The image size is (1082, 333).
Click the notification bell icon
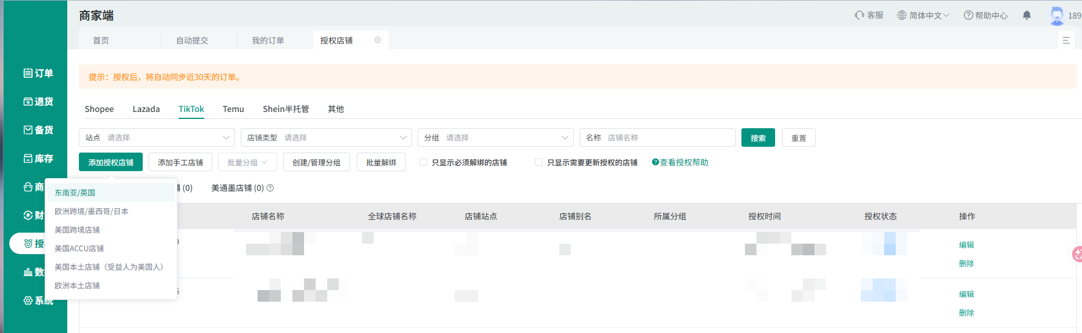coord(1027,15)
